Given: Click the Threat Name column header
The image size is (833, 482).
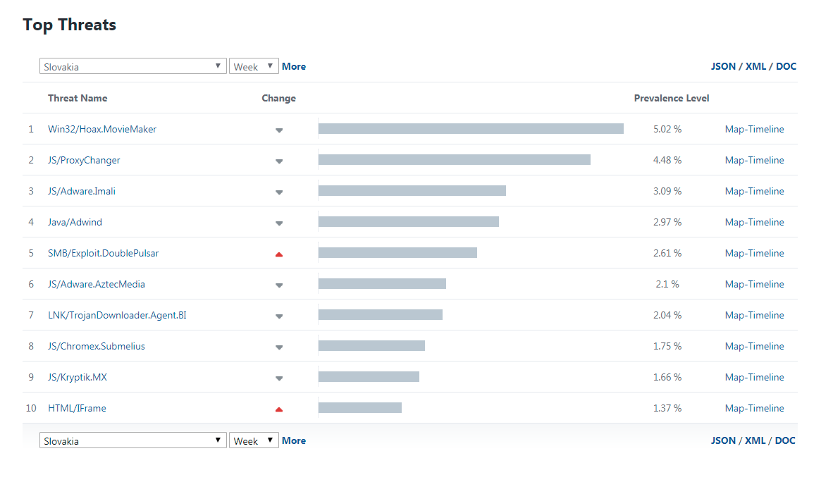Looking at the screenshot, I should 78,99.
